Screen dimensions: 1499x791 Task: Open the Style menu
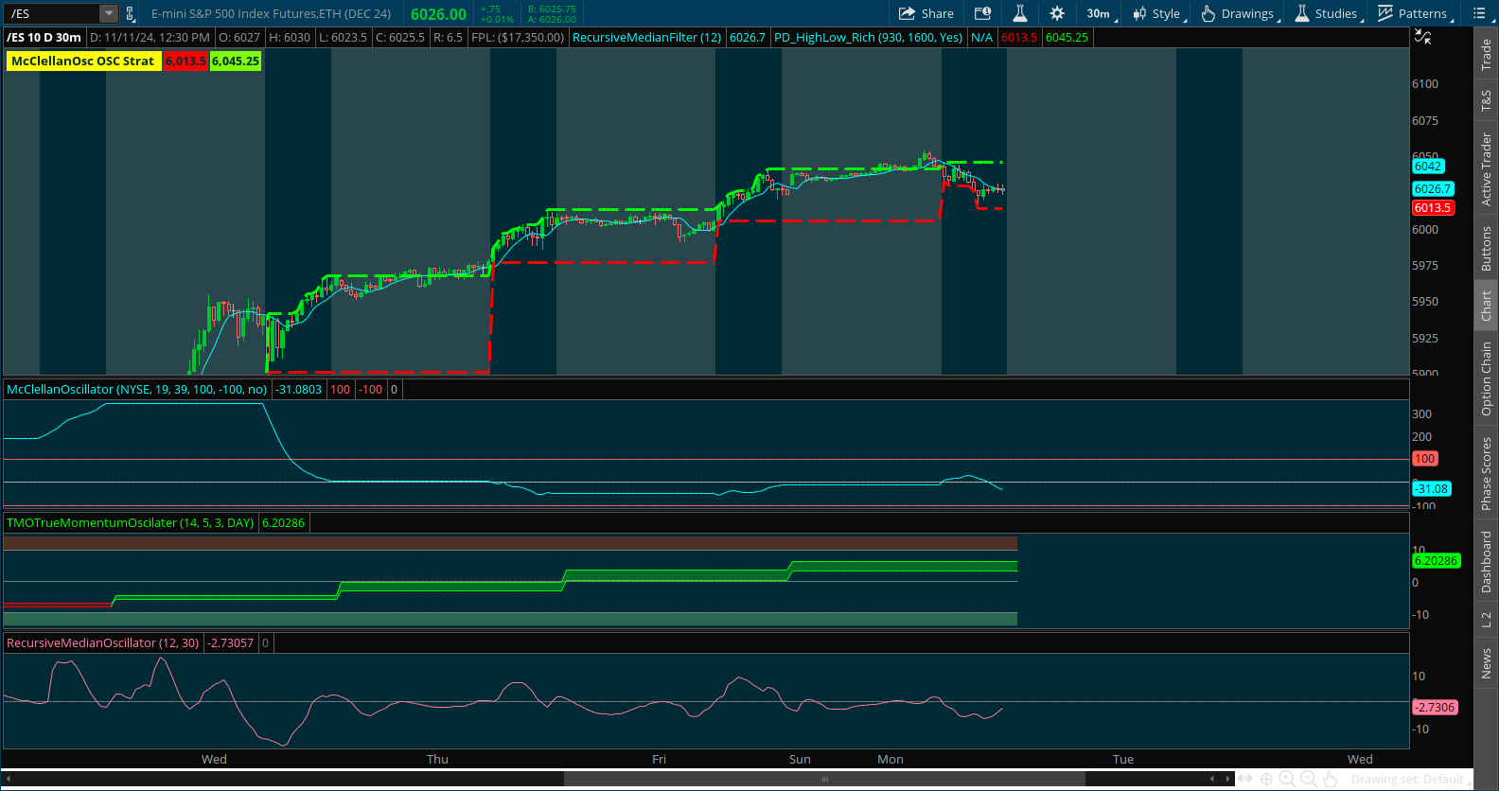[1159, 13]
